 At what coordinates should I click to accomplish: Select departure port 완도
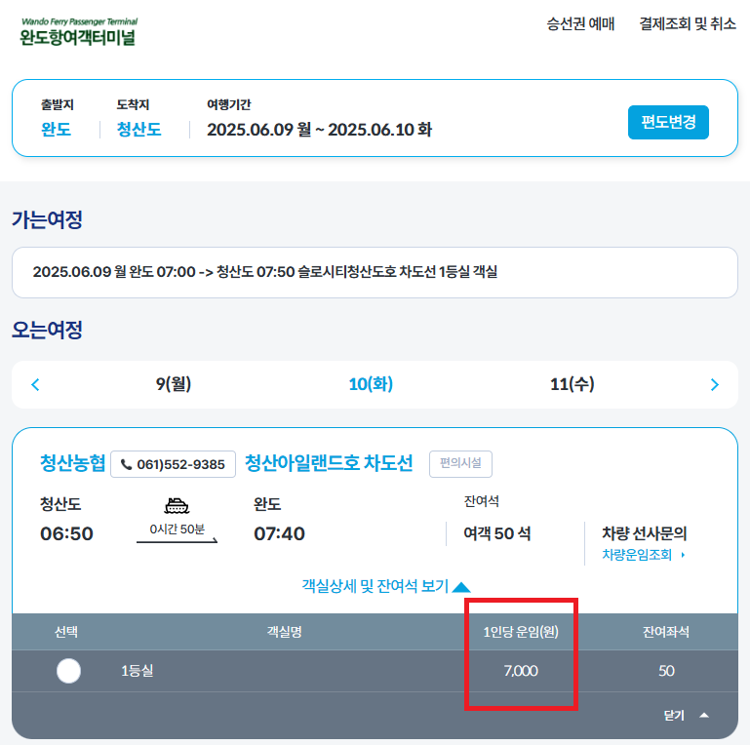[x=56, y=129]
